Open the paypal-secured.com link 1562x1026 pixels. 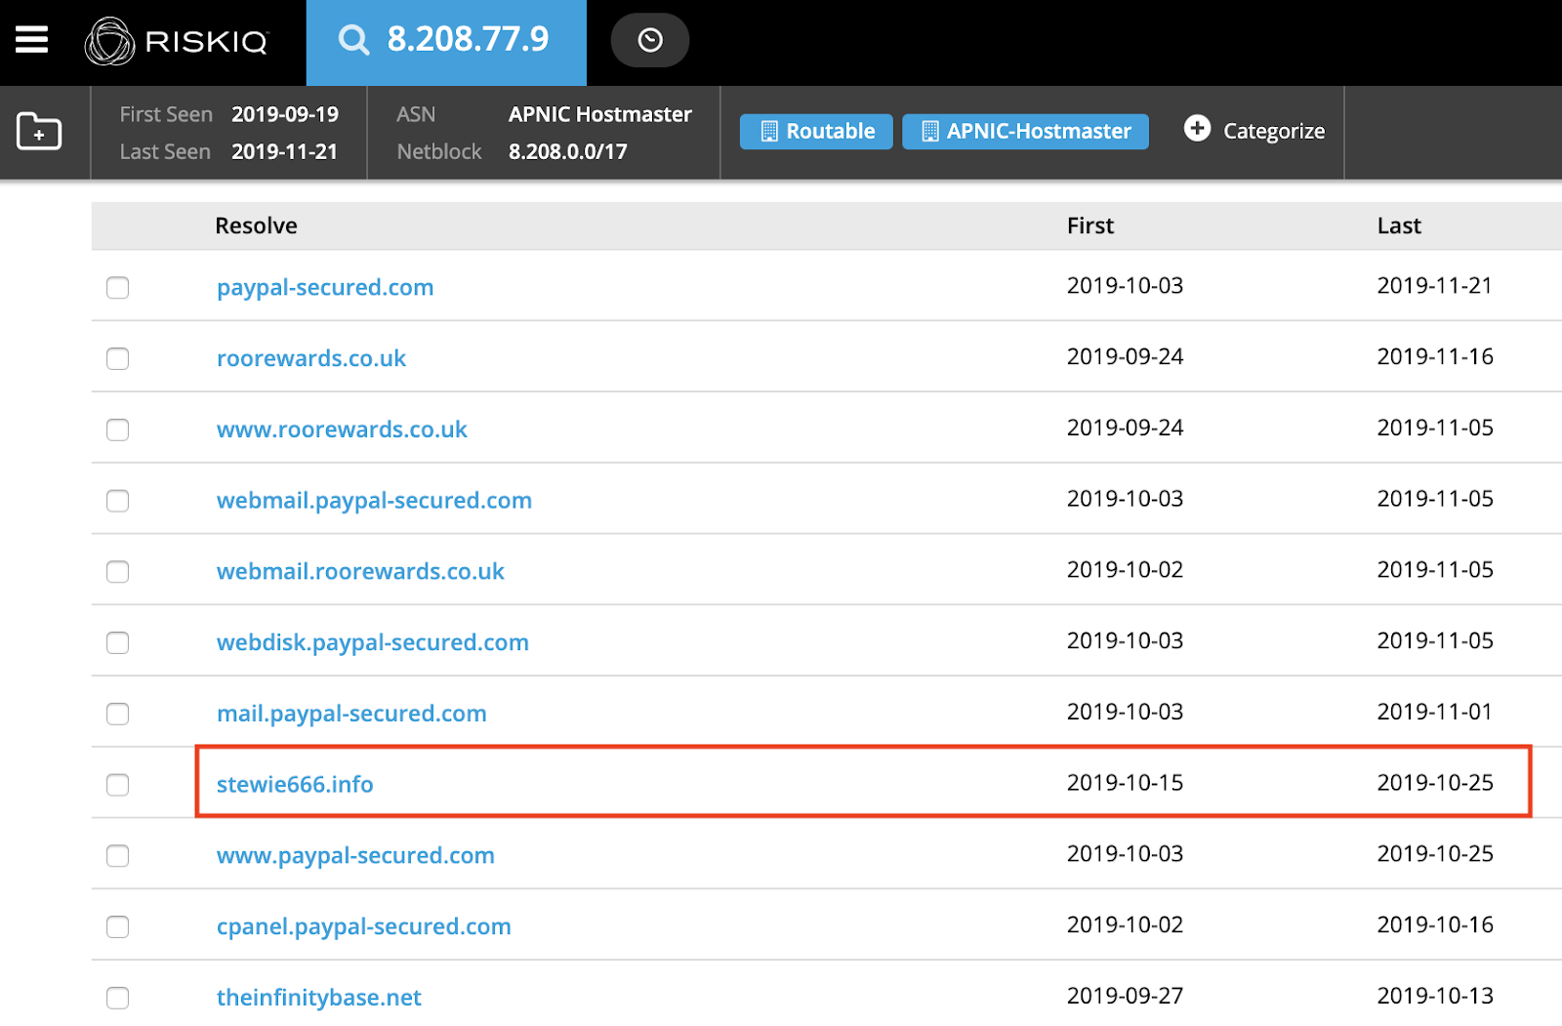point(325,288)
